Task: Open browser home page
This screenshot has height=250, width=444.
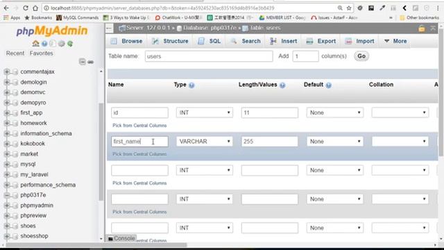Action: [35, 8]
